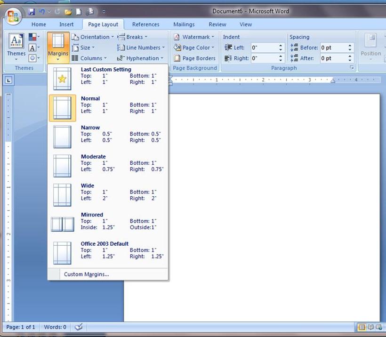
Task: Open the Theme Effects dropdown
Action: pyautogui.click(x=34, y=58)
